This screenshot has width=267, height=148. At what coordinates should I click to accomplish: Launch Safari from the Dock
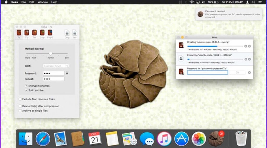pyautogui.click(x=43, y=139)
